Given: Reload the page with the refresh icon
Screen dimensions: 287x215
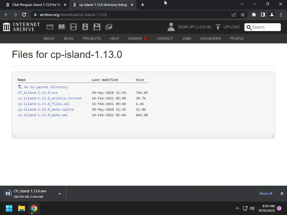Looking at the screenshot, I should tap(24, 15).
